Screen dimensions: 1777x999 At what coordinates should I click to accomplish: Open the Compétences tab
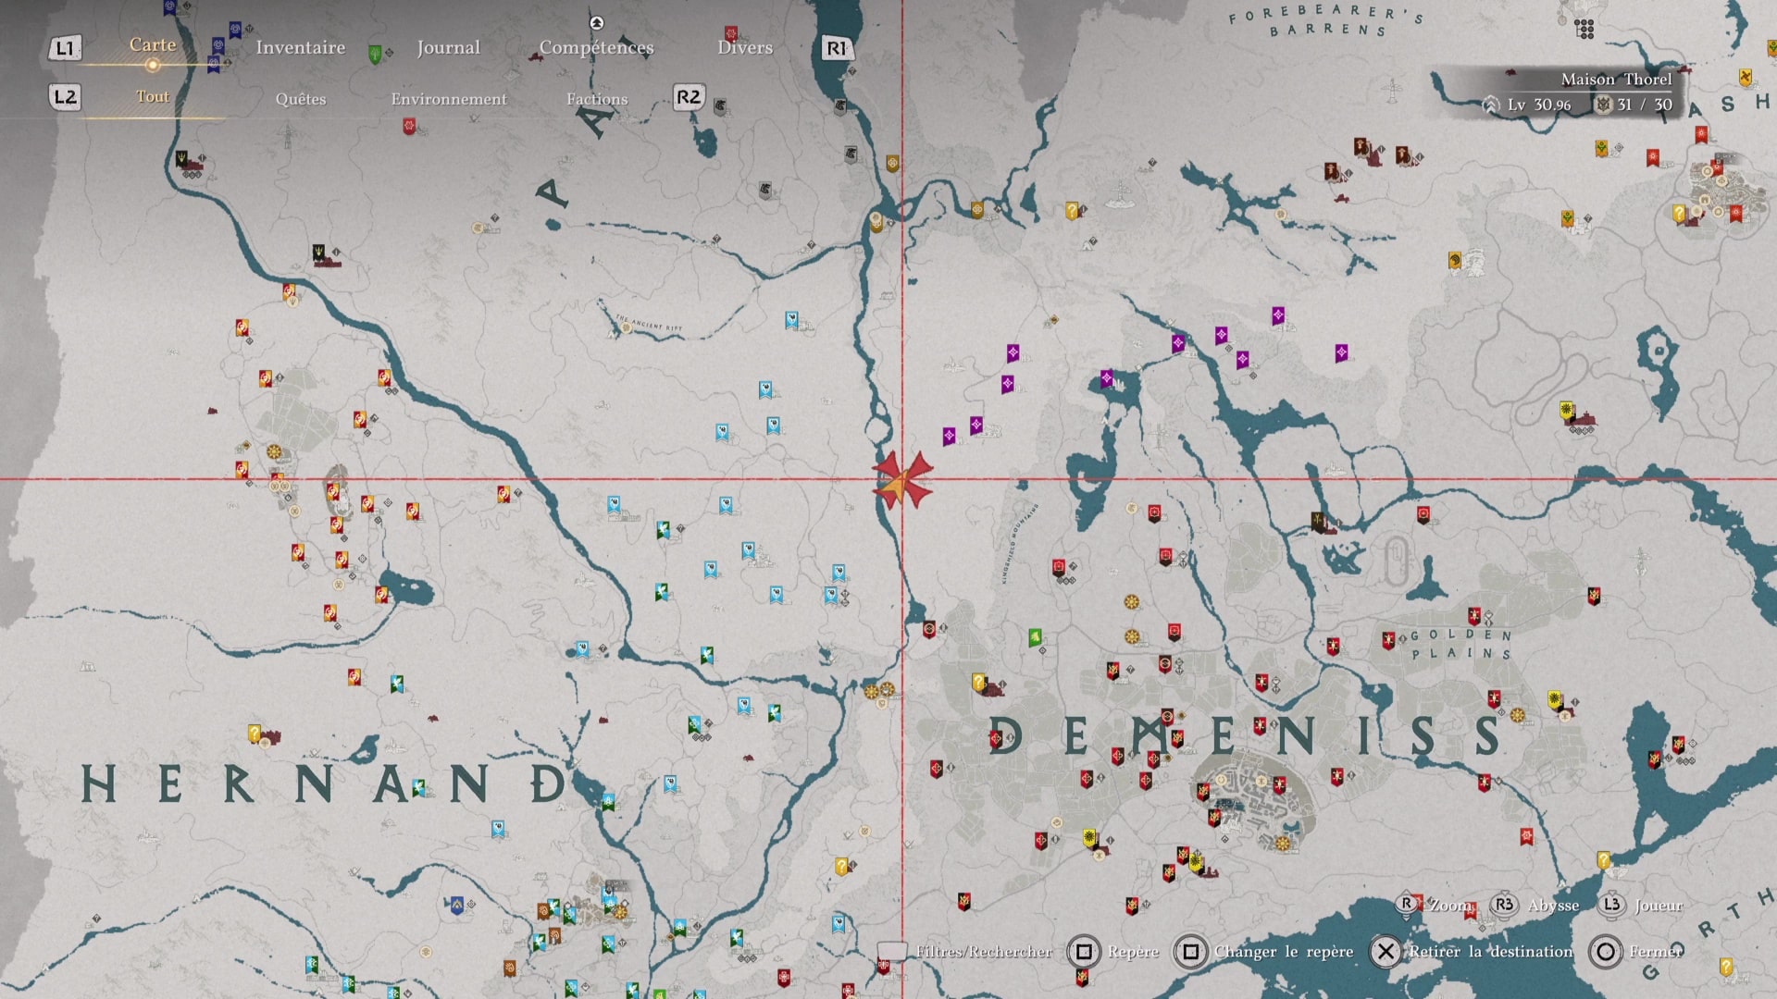[596, 47]
